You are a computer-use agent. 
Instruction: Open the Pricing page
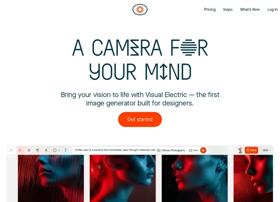click(x=210, y=9)
